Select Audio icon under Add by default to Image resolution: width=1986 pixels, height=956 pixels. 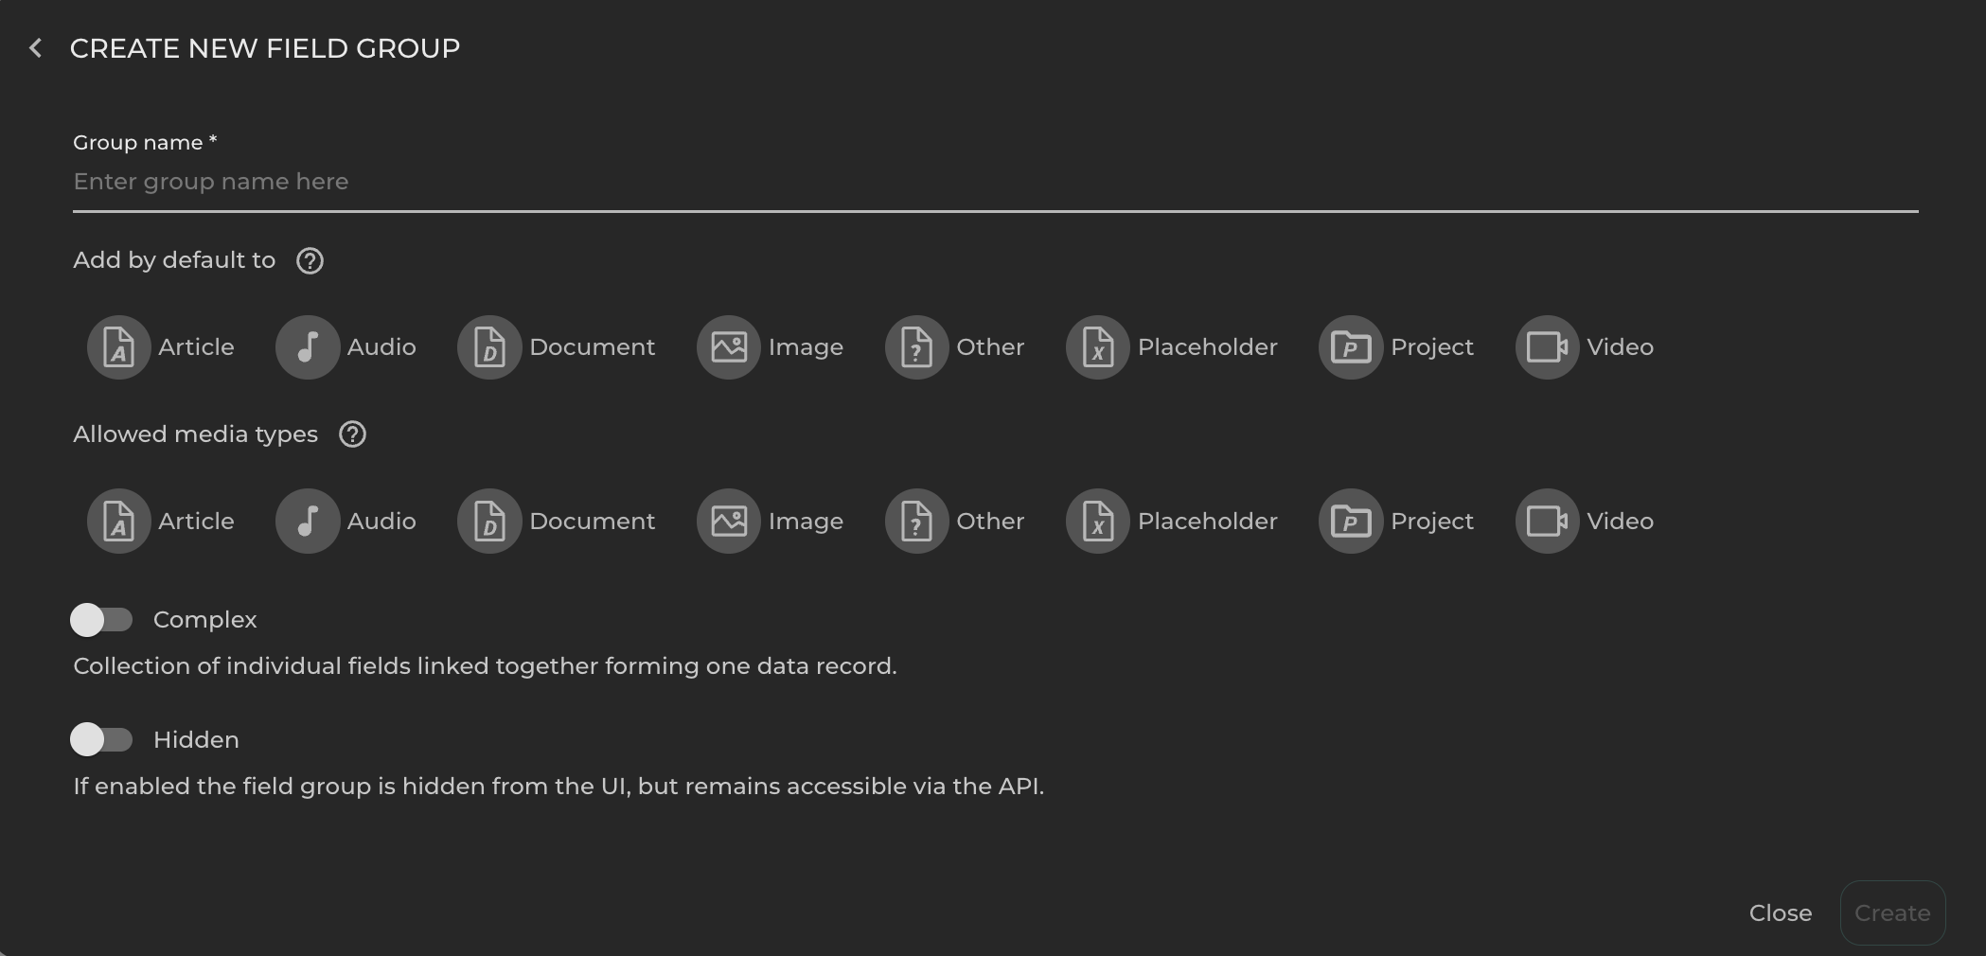(308, 347)
